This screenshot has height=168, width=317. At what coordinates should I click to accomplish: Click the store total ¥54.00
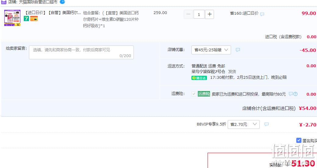(308, 108)
